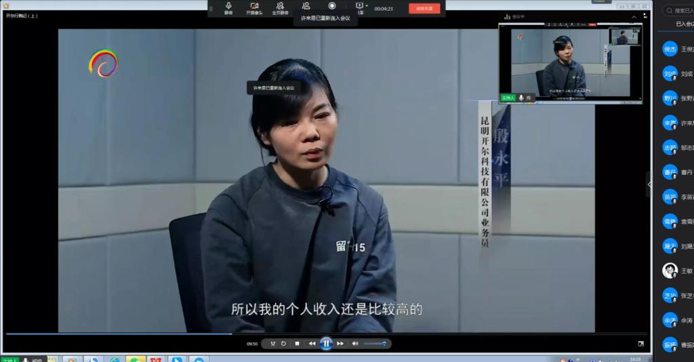Select participant 曹丹 in the list
The height and width of the screenshot is (362, 694).
678,172
